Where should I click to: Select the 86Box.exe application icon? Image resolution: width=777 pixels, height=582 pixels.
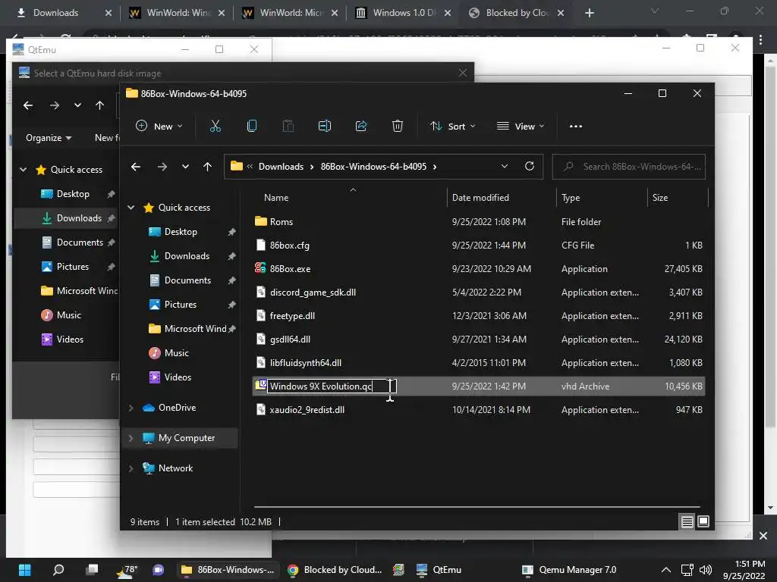point(260,268)
